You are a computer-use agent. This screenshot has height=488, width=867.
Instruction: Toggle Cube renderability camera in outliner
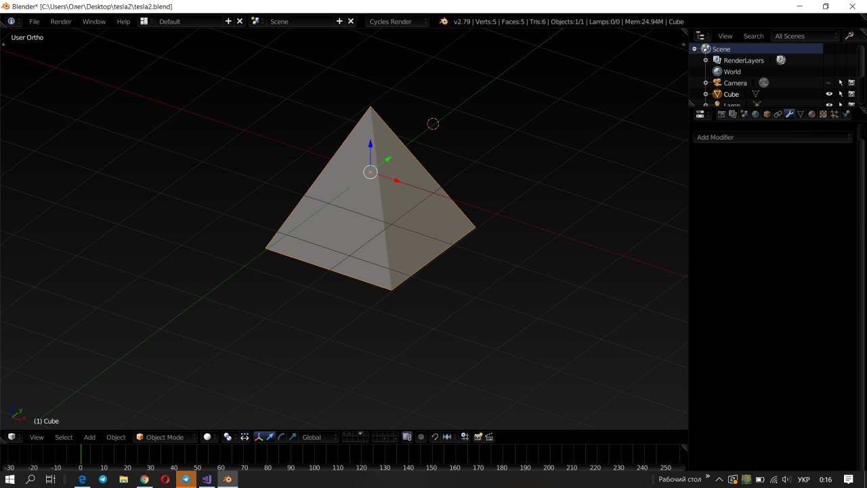[851, 94]
